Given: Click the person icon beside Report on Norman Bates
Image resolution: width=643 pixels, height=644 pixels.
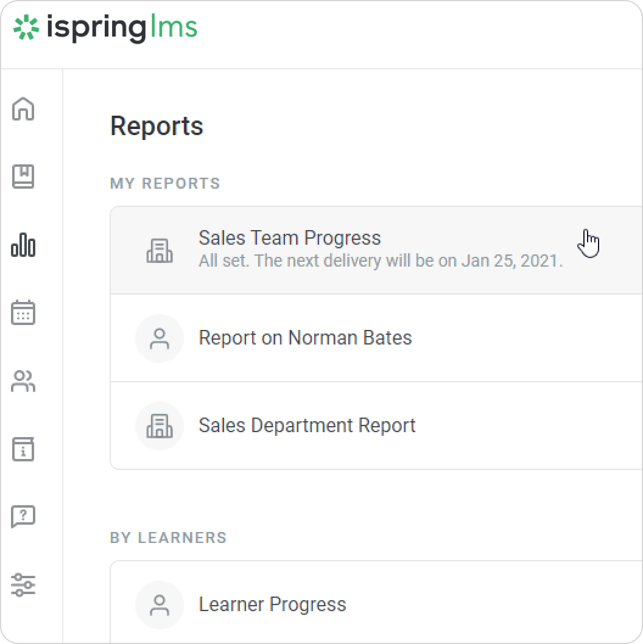Looking at the screenshot, I should (160, 338).
